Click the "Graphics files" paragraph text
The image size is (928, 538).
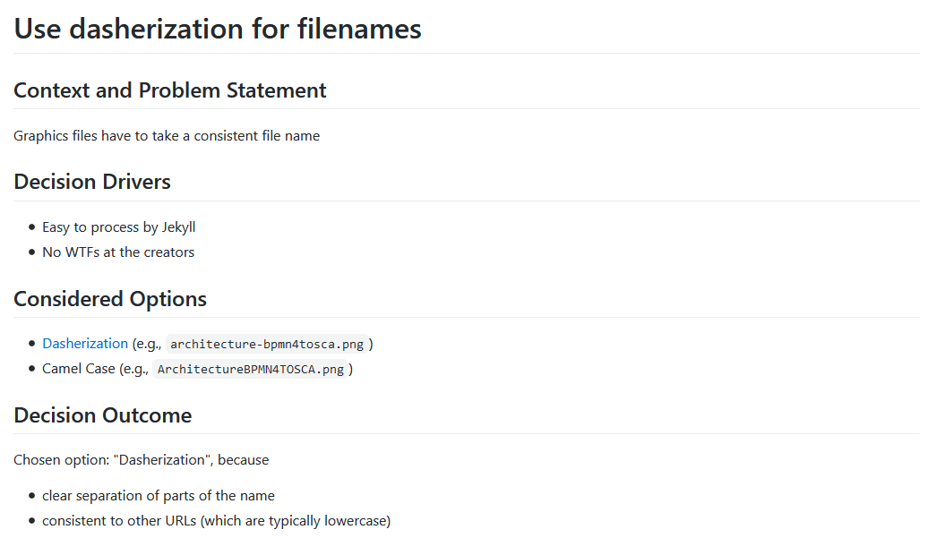coord(167,136)
